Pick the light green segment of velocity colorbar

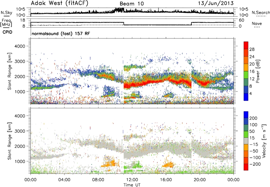click(x=246, y=134)
